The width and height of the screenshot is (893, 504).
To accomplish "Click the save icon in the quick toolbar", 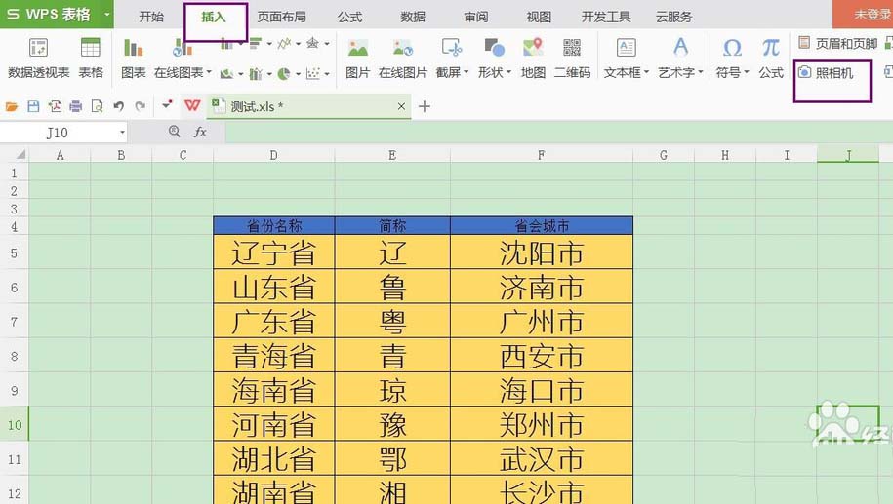I will pos(33,106).
